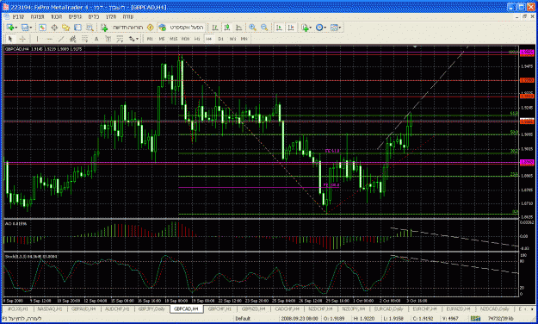The width and height of the screenshot is (538, 324).
Task: Open the New Chart toolbar button
Action: point(9,28)
